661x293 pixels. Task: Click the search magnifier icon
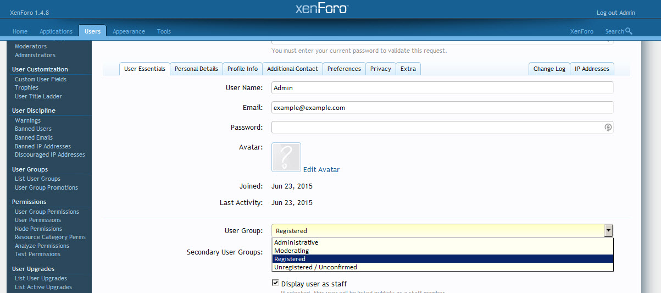pos(629,31)
